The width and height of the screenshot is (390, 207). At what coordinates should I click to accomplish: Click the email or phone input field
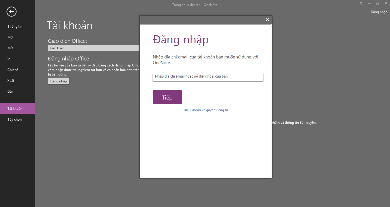click(x=208, y=78)
